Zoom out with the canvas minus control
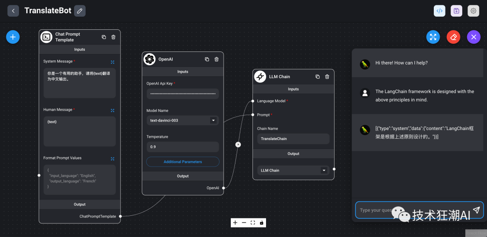Image resolution: width=487 pixels, height=237 pixels. point(244,223)
